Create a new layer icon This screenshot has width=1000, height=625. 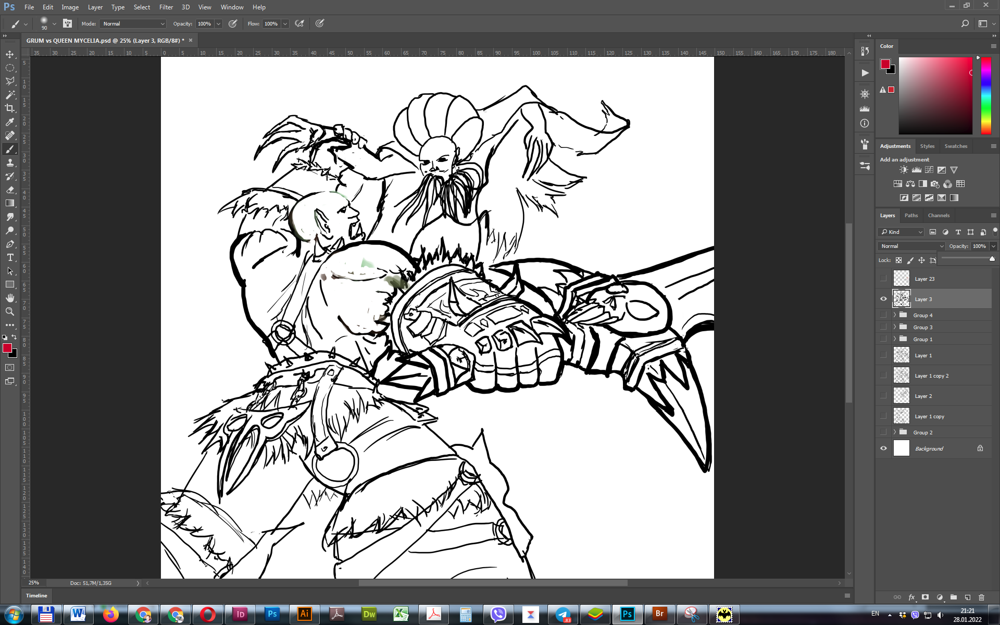click(x=967, y=597)
